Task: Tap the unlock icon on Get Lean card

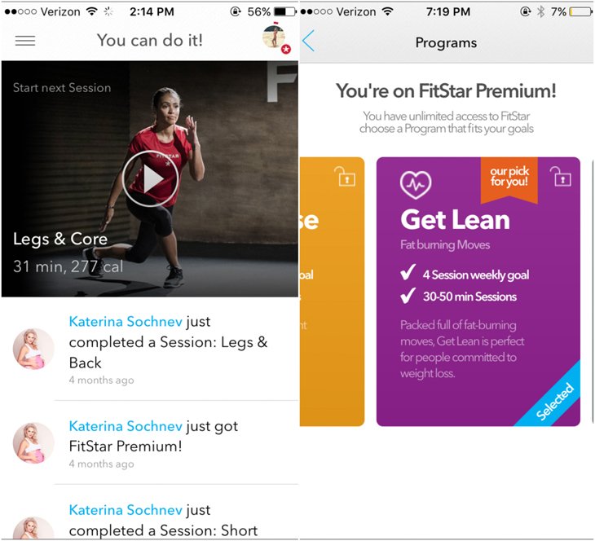Action: 561,177
